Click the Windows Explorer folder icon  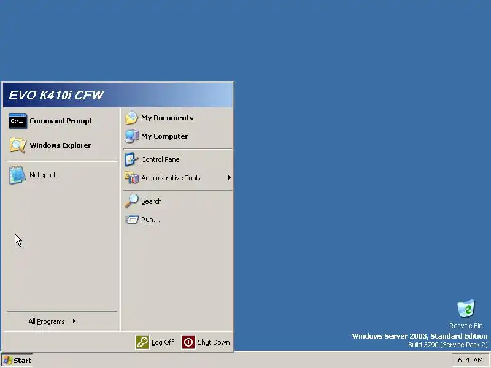coord(18,145)
